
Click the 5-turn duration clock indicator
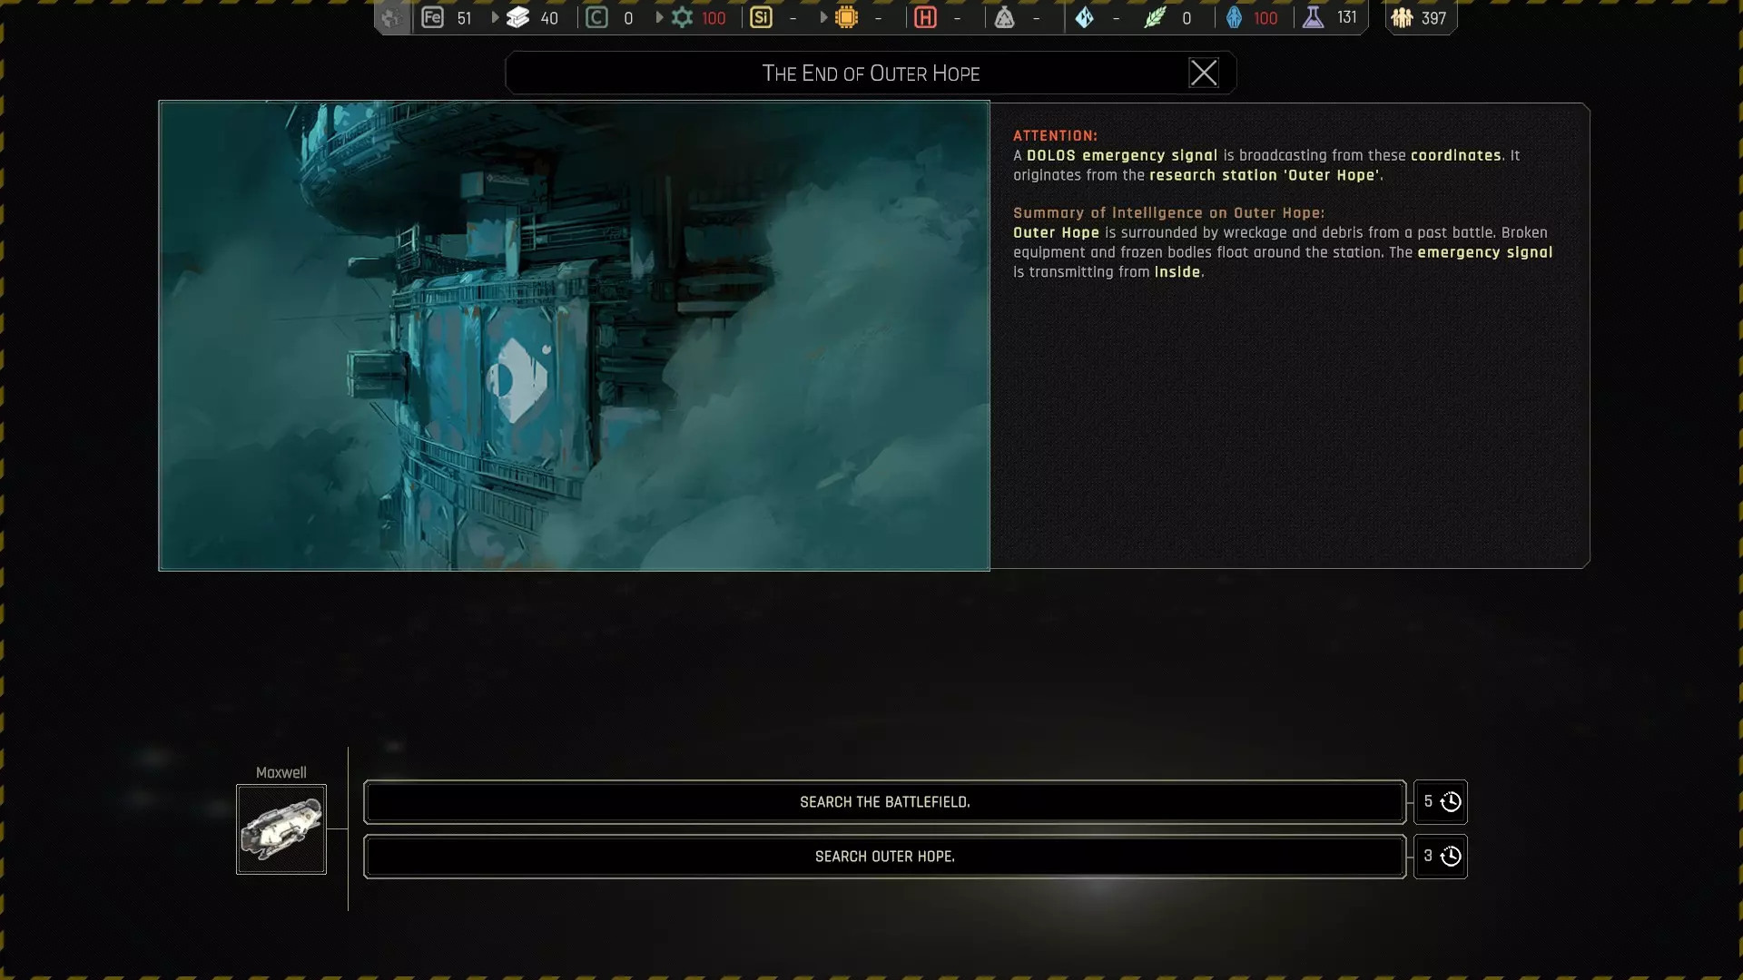pyautogui.click(x=1441, y=802)
